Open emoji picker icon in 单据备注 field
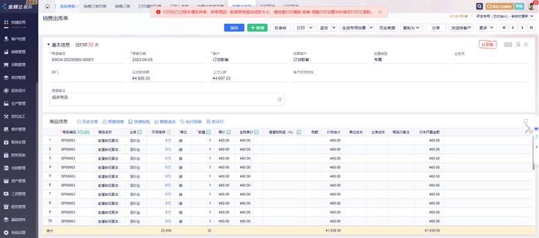The height and width of the screenshot is (238, 539). [x=280, y=99]
